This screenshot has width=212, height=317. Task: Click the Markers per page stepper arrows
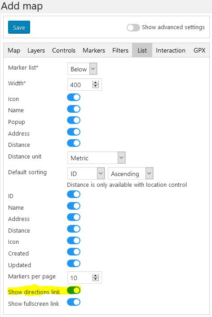point(96,277)
